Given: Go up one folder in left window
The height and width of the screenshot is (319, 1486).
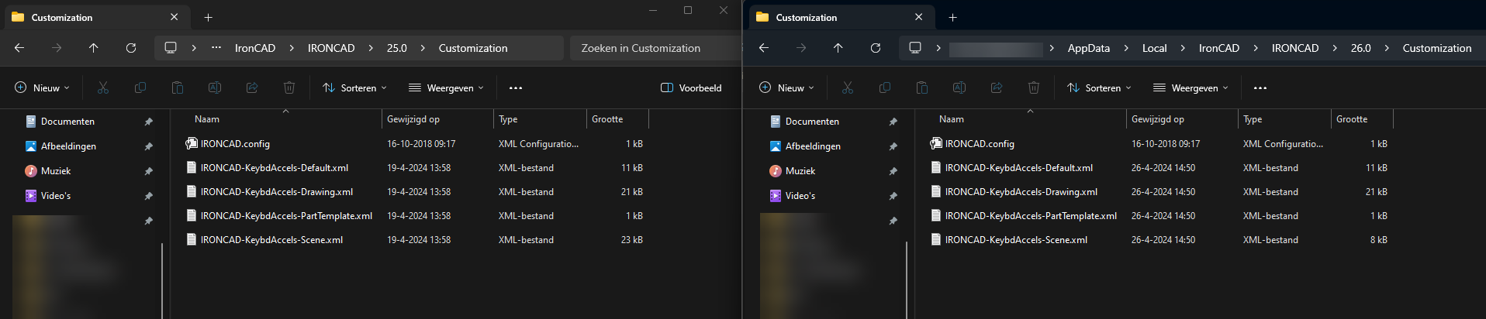Looking at the screenshot, I should [x=94, y=48].
